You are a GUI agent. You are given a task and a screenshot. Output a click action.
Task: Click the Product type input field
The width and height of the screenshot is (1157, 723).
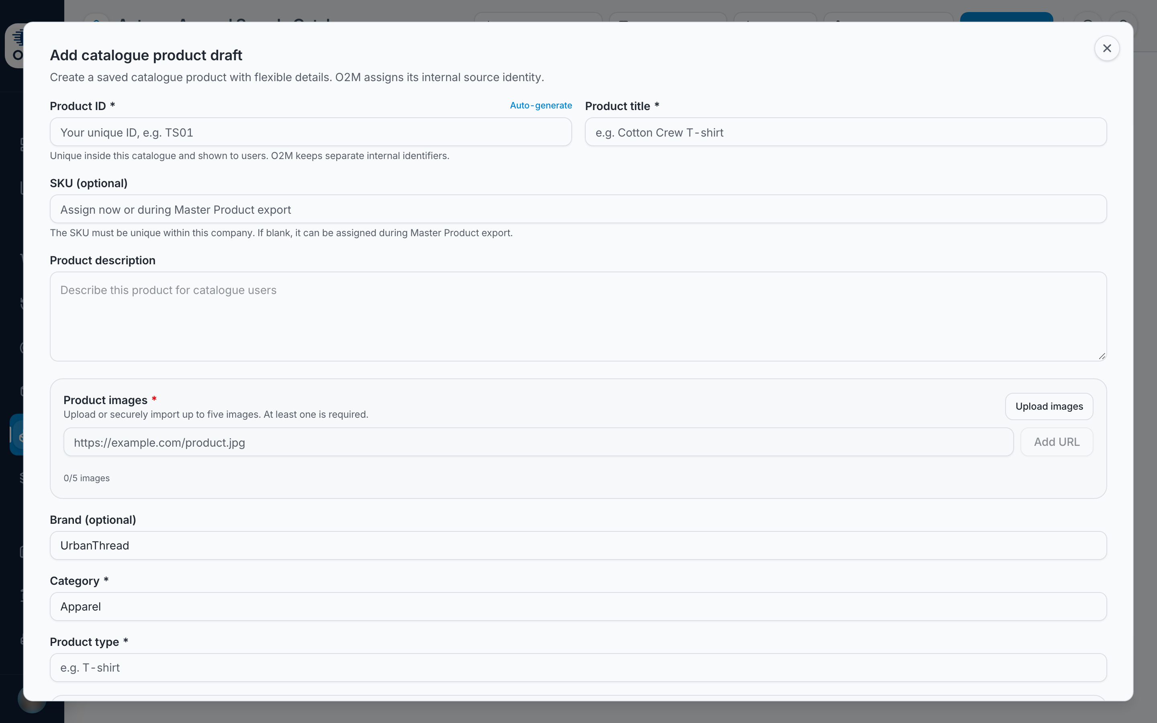(578, 668)
